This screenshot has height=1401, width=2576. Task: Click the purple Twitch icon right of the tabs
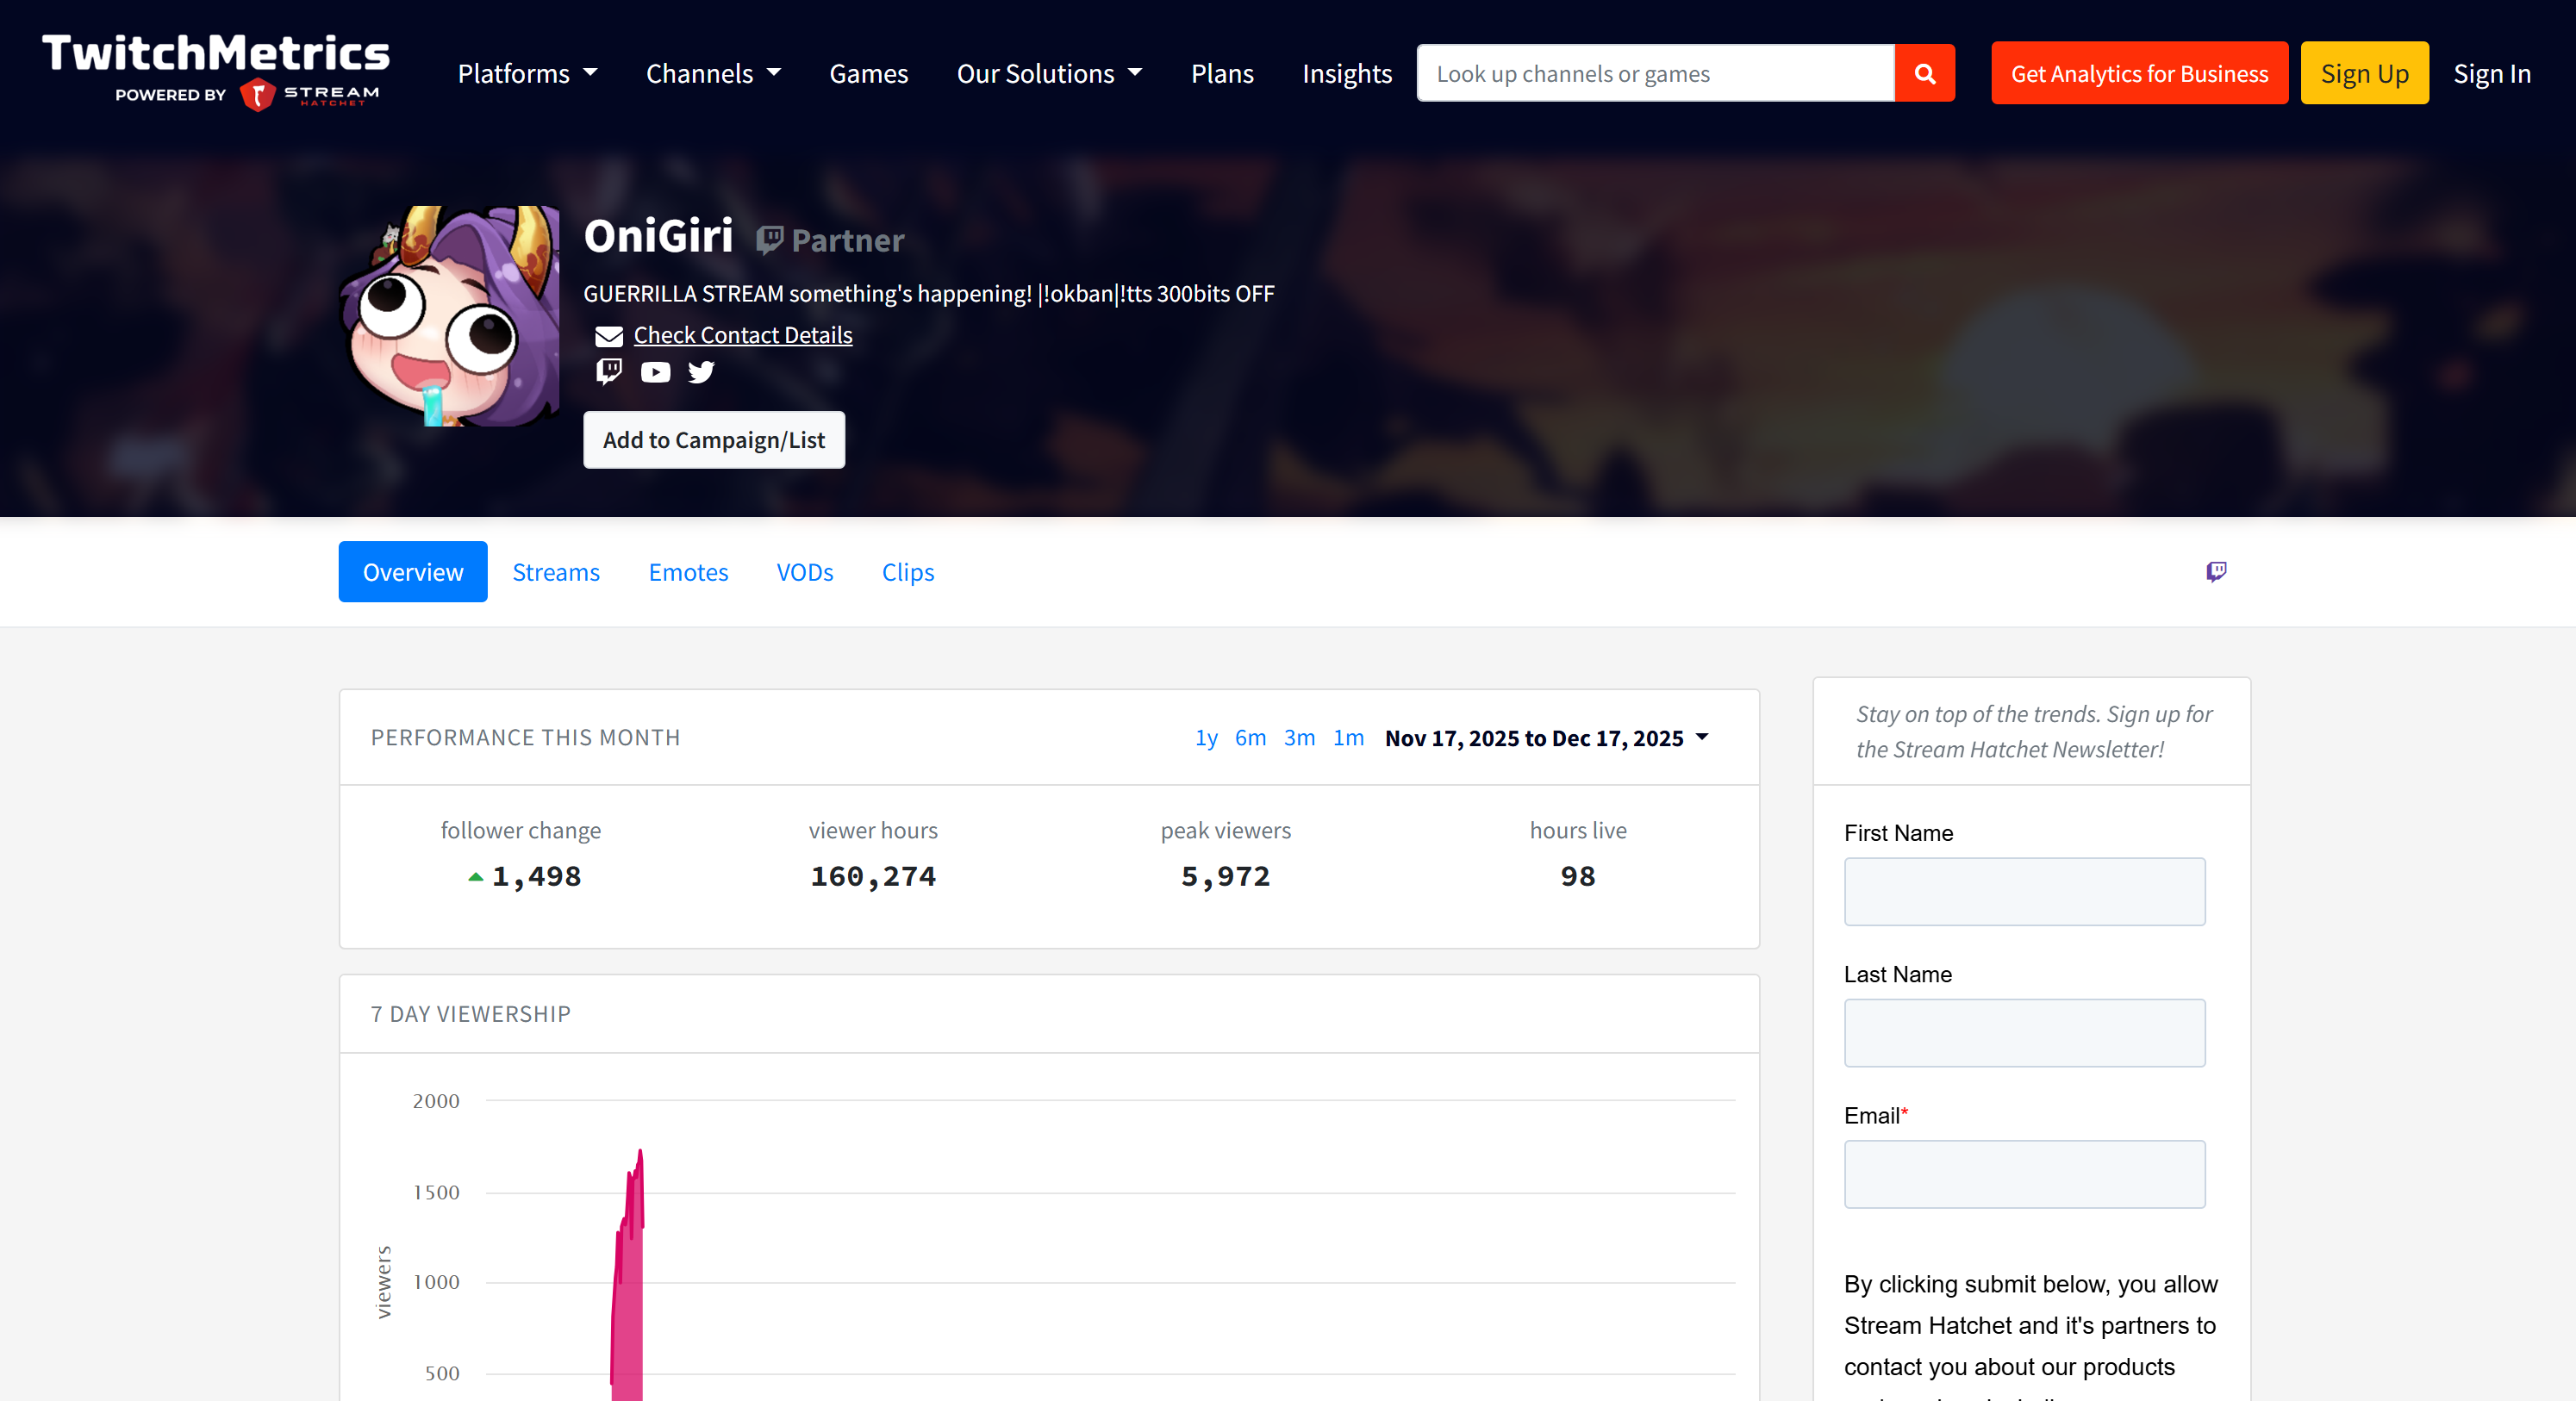(2215, 571)
